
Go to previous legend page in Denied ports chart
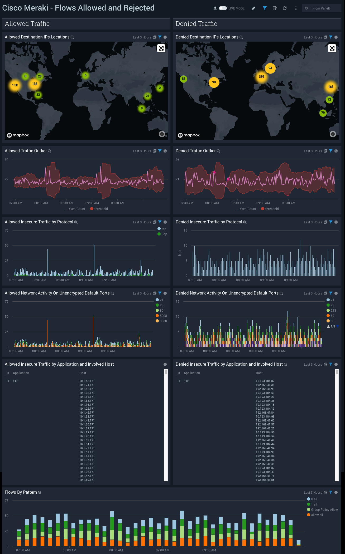click(328, 326)
